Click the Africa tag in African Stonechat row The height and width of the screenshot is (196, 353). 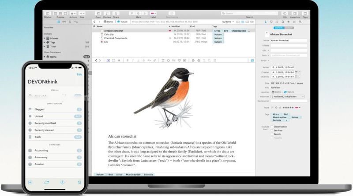click(x=217, y=31)
